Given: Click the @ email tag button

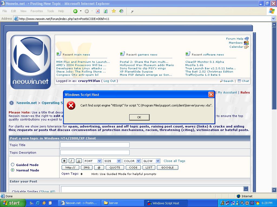Looking at the screenshot, I should pos(99,168).
